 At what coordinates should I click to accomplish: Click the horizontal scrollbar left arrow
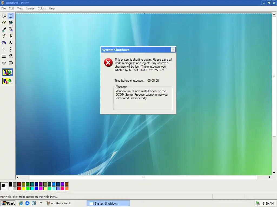coord(18,177)
